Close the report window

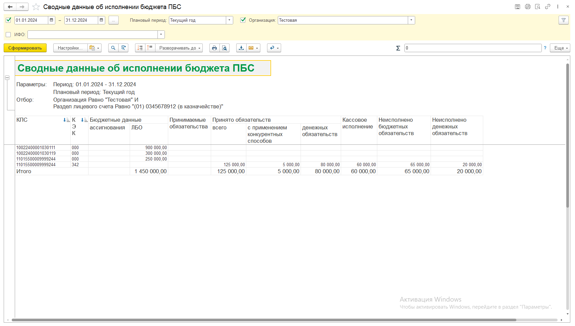click(568, 7)
